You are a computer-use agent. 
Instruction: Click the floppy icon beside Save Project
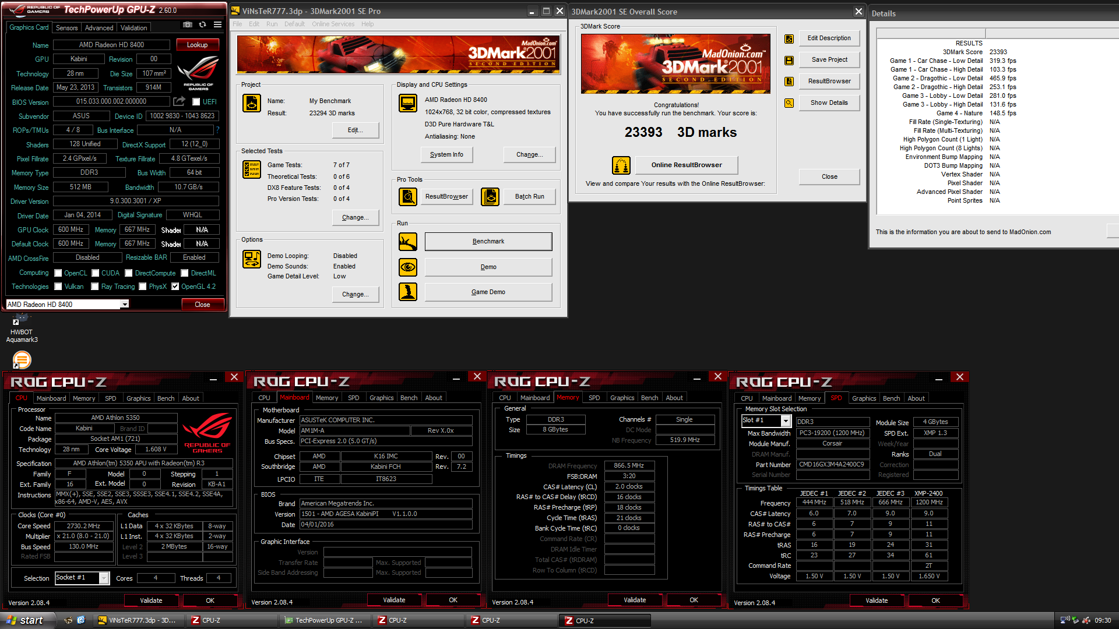[789, 61]
